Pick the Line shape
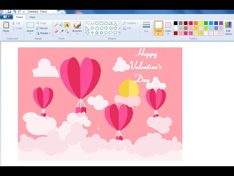Viewport: 234px width, 176px height. point(88,23)
